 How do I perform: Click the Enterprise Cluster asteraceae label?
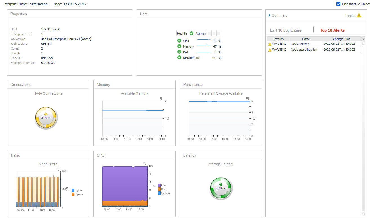pyautogui.click(x=25, y=4)
